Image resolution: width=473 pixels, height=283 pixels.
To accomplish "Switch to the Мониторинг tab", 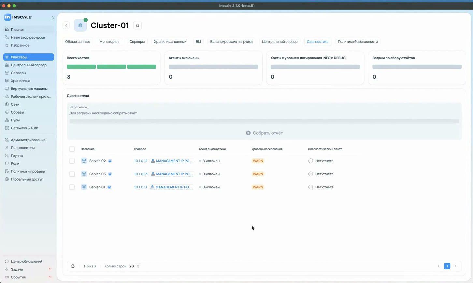I will (110, 42).
